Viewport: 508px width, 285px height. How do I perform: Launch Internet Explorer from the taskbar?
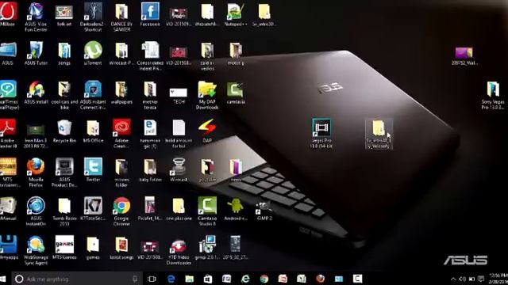(245, 279)
